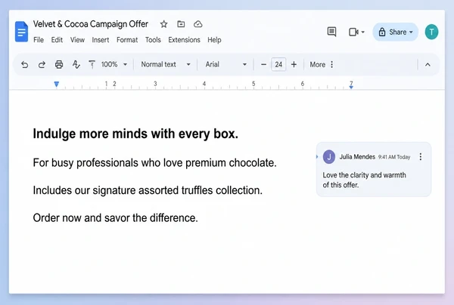The height and width of the screenshot is (305, 454).
Task: Start a video call with camera icon
Action: [353, 32]
